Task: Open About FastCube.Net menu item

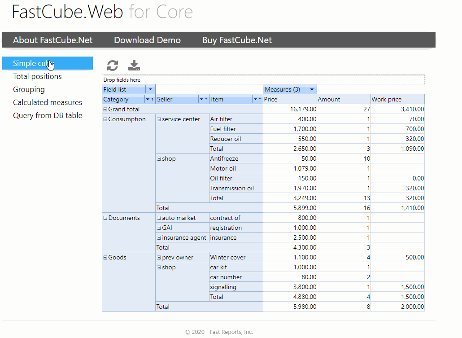Action: coord(53,40)
